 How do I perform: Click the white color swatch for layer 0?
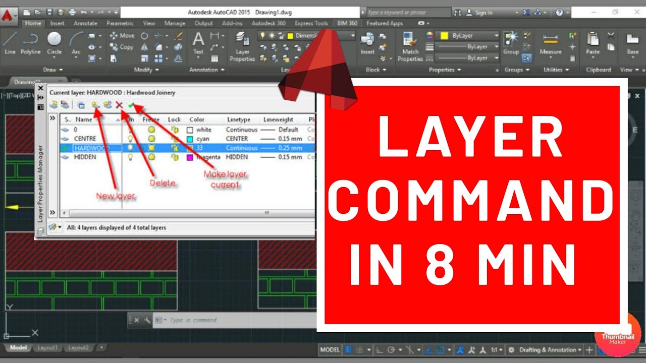[190, 130]
